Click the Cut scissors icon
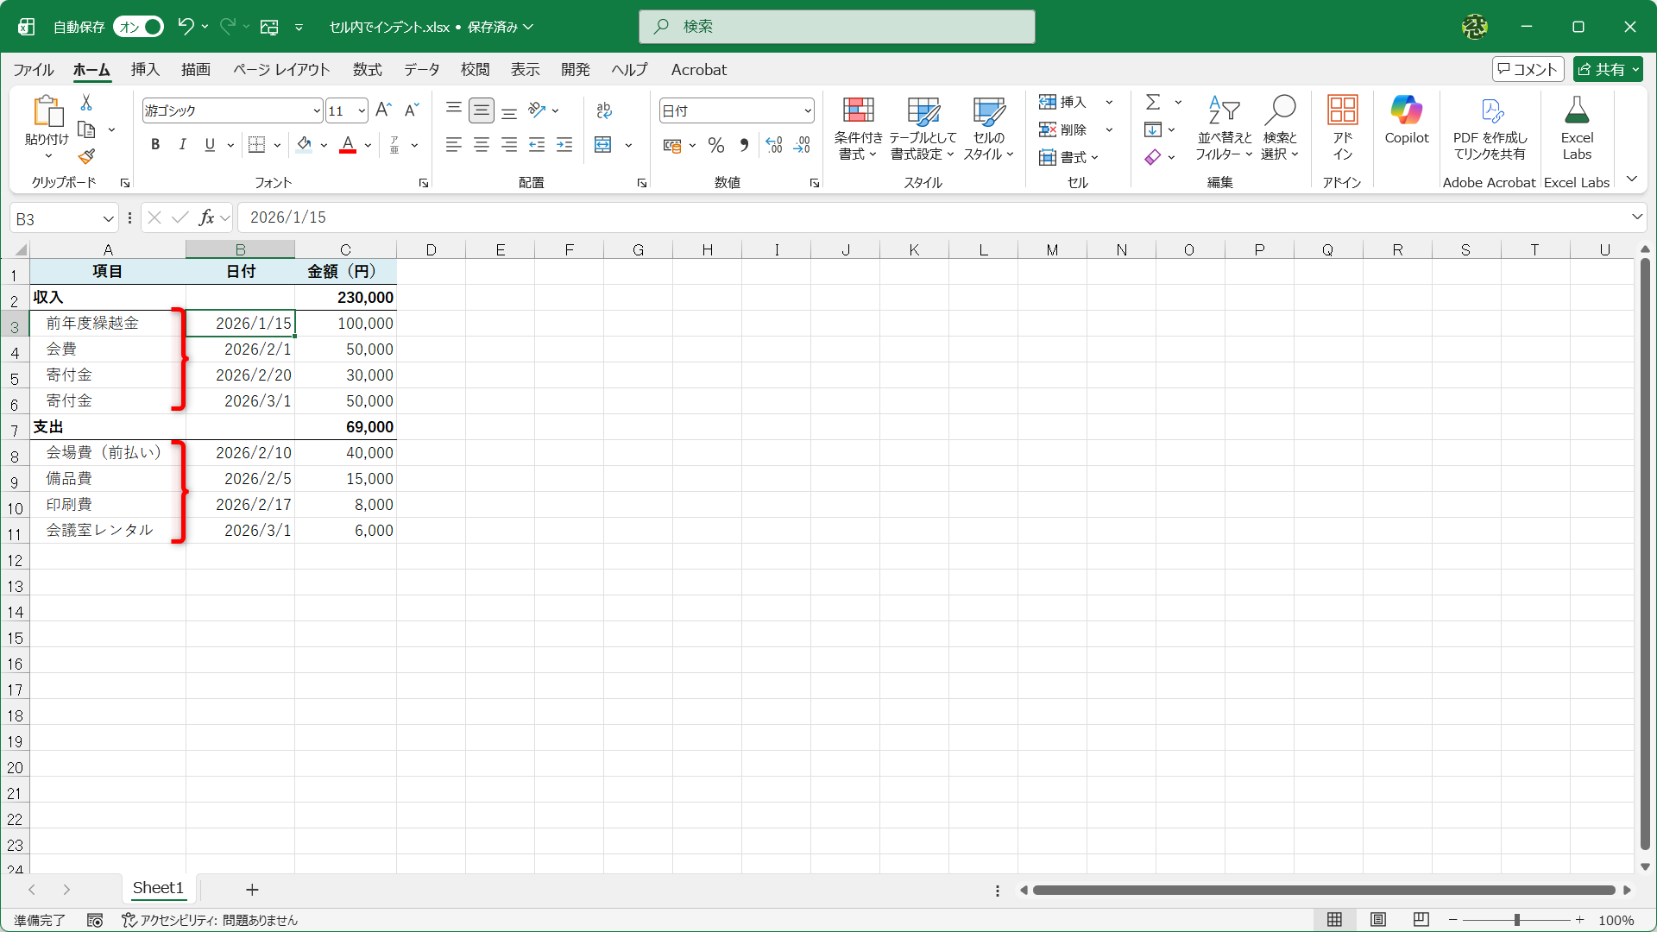Image resolution: width=1657 pixels, height=932 pixels. 86,103
